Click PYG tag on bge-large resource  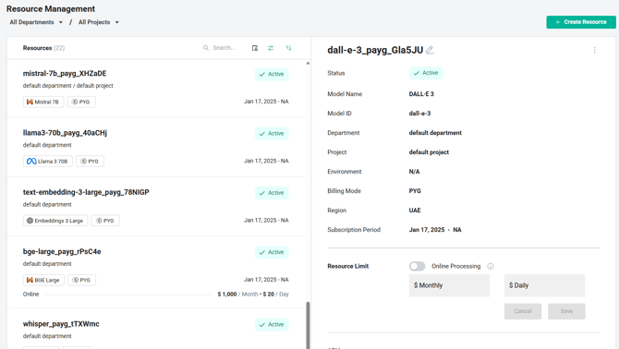[81, 280]
